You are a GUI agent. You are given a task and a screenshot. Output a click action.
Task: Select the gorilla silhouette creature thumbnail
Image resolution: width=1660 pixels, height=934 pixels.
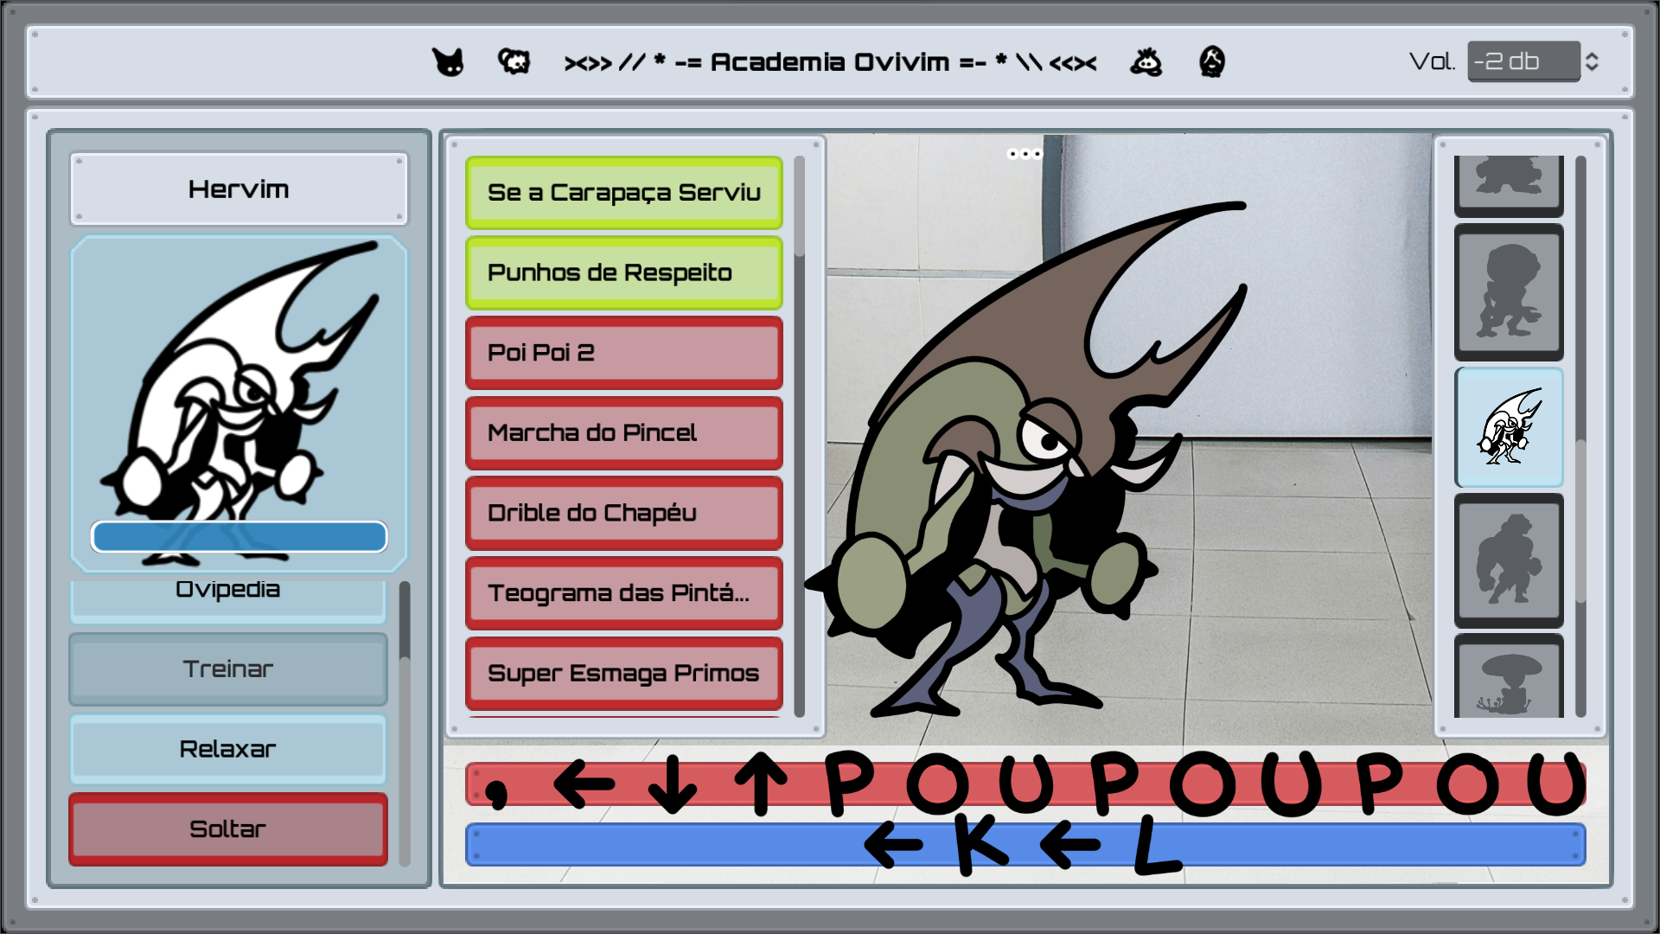point(1509,560)
